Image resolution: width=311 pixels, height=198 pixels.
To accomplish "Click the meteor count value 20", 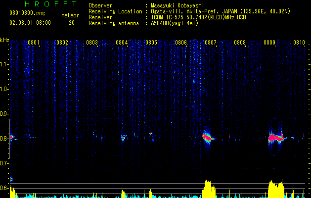I will (x=72, y=23).
